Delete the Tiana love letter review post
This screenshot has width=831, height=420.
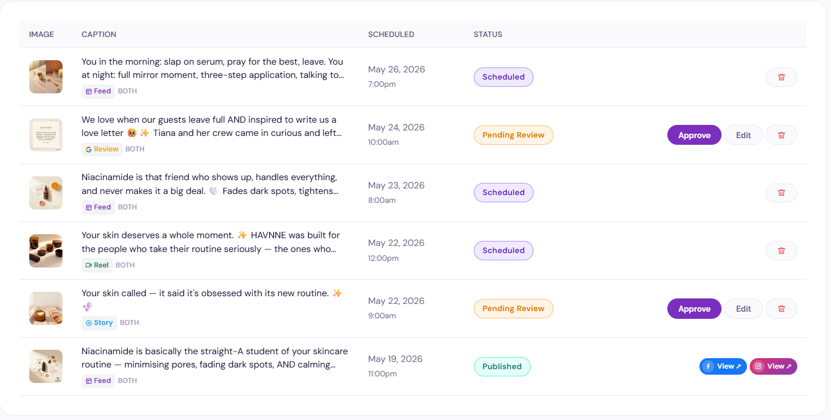pyautogui.click(x=781, y=135)
